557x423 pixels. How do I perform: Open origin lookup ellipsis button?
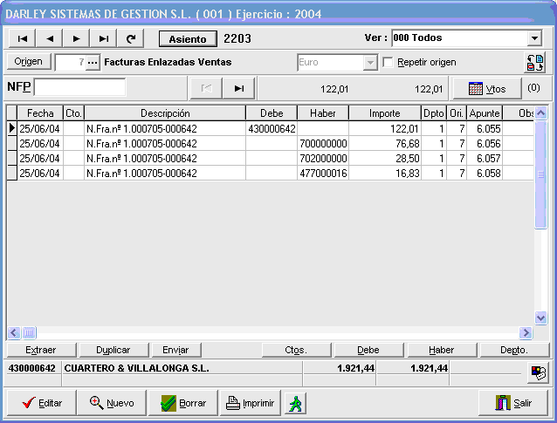click(93, 63)
